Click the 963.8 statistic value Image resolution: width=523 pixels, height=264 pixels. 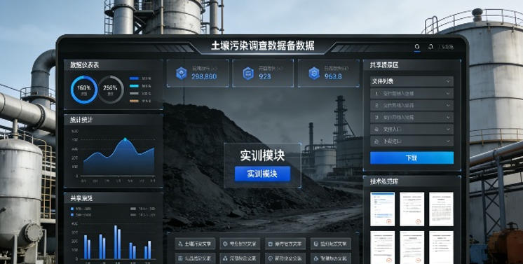(333, 76)
